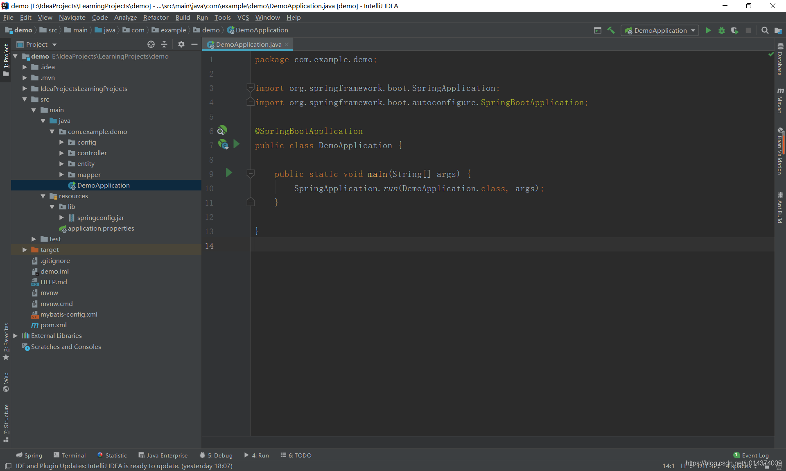Click the green inspection checkmark indicator
This screenshot has width=786, height=471.
pyautogui.click(x=771, y=54)
